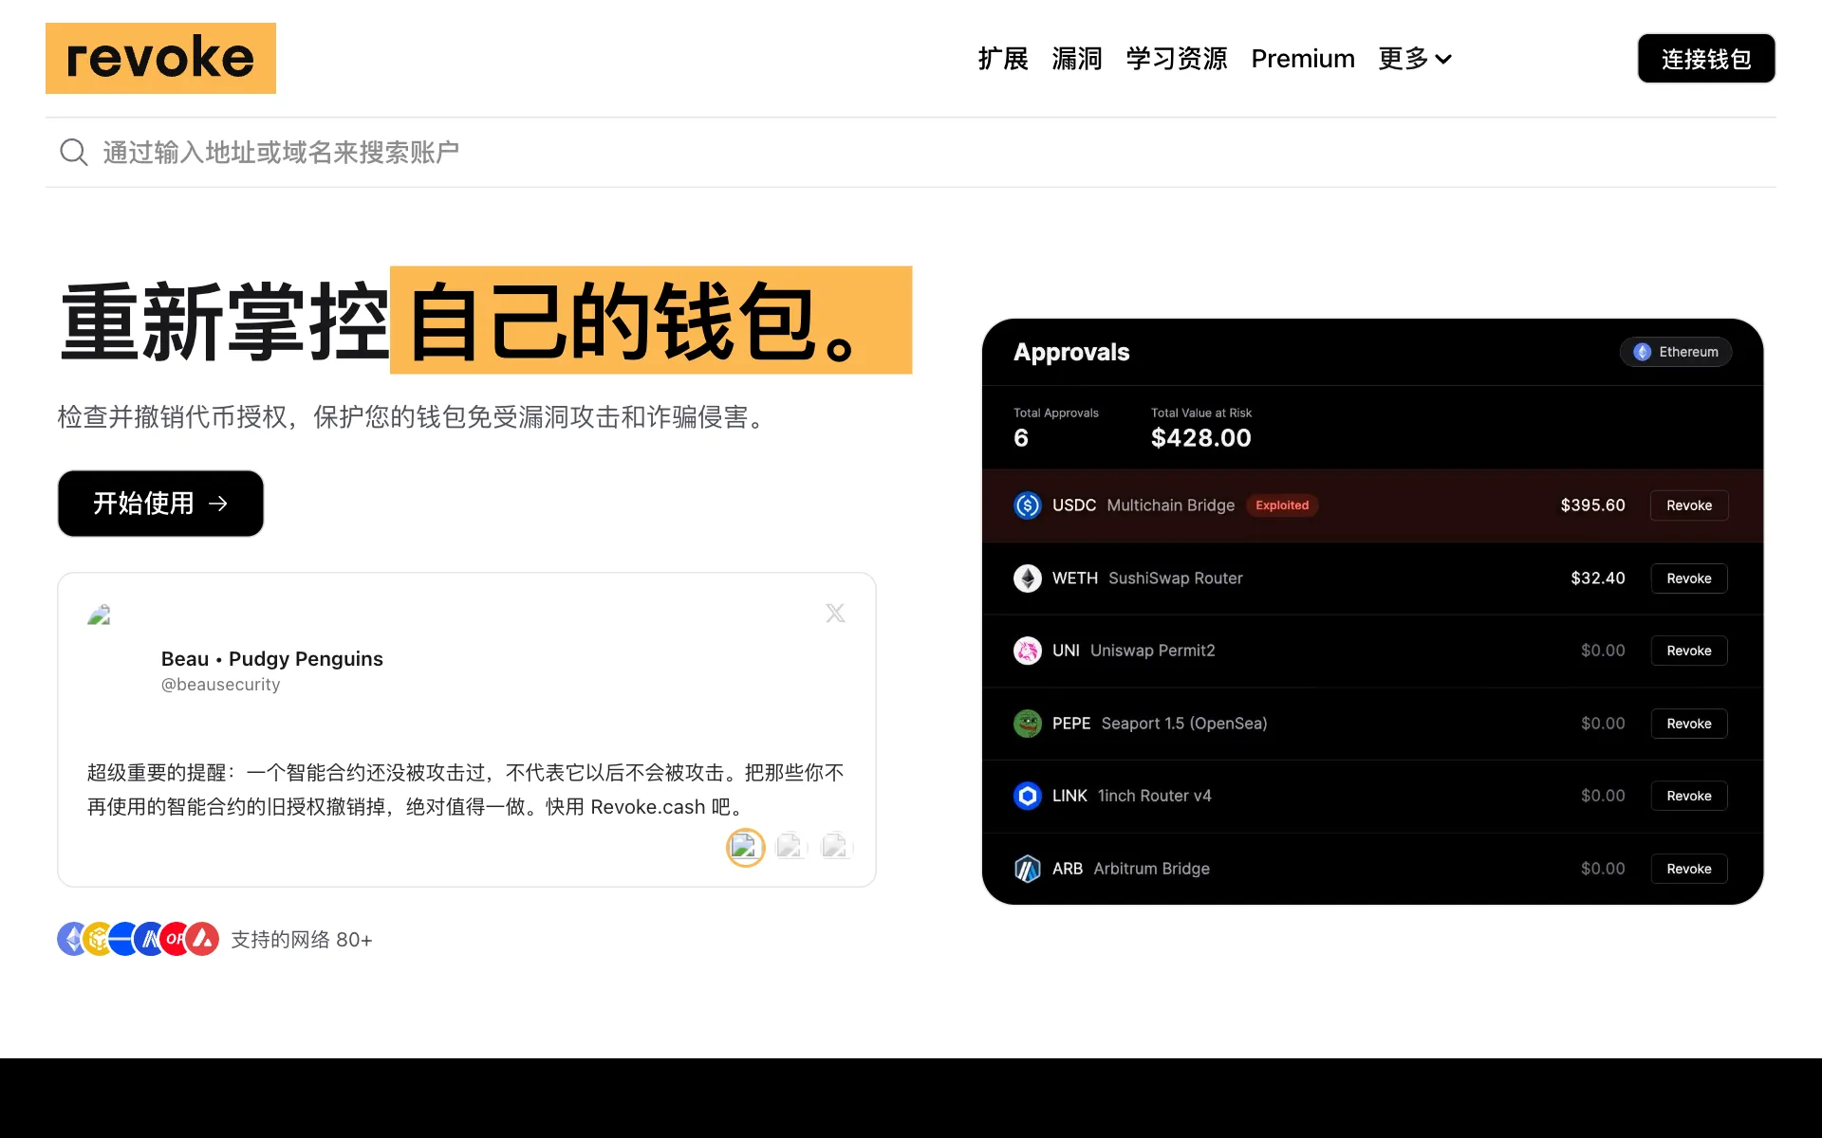Revoke the PEPE Seaport approval

pos(1689,724)
